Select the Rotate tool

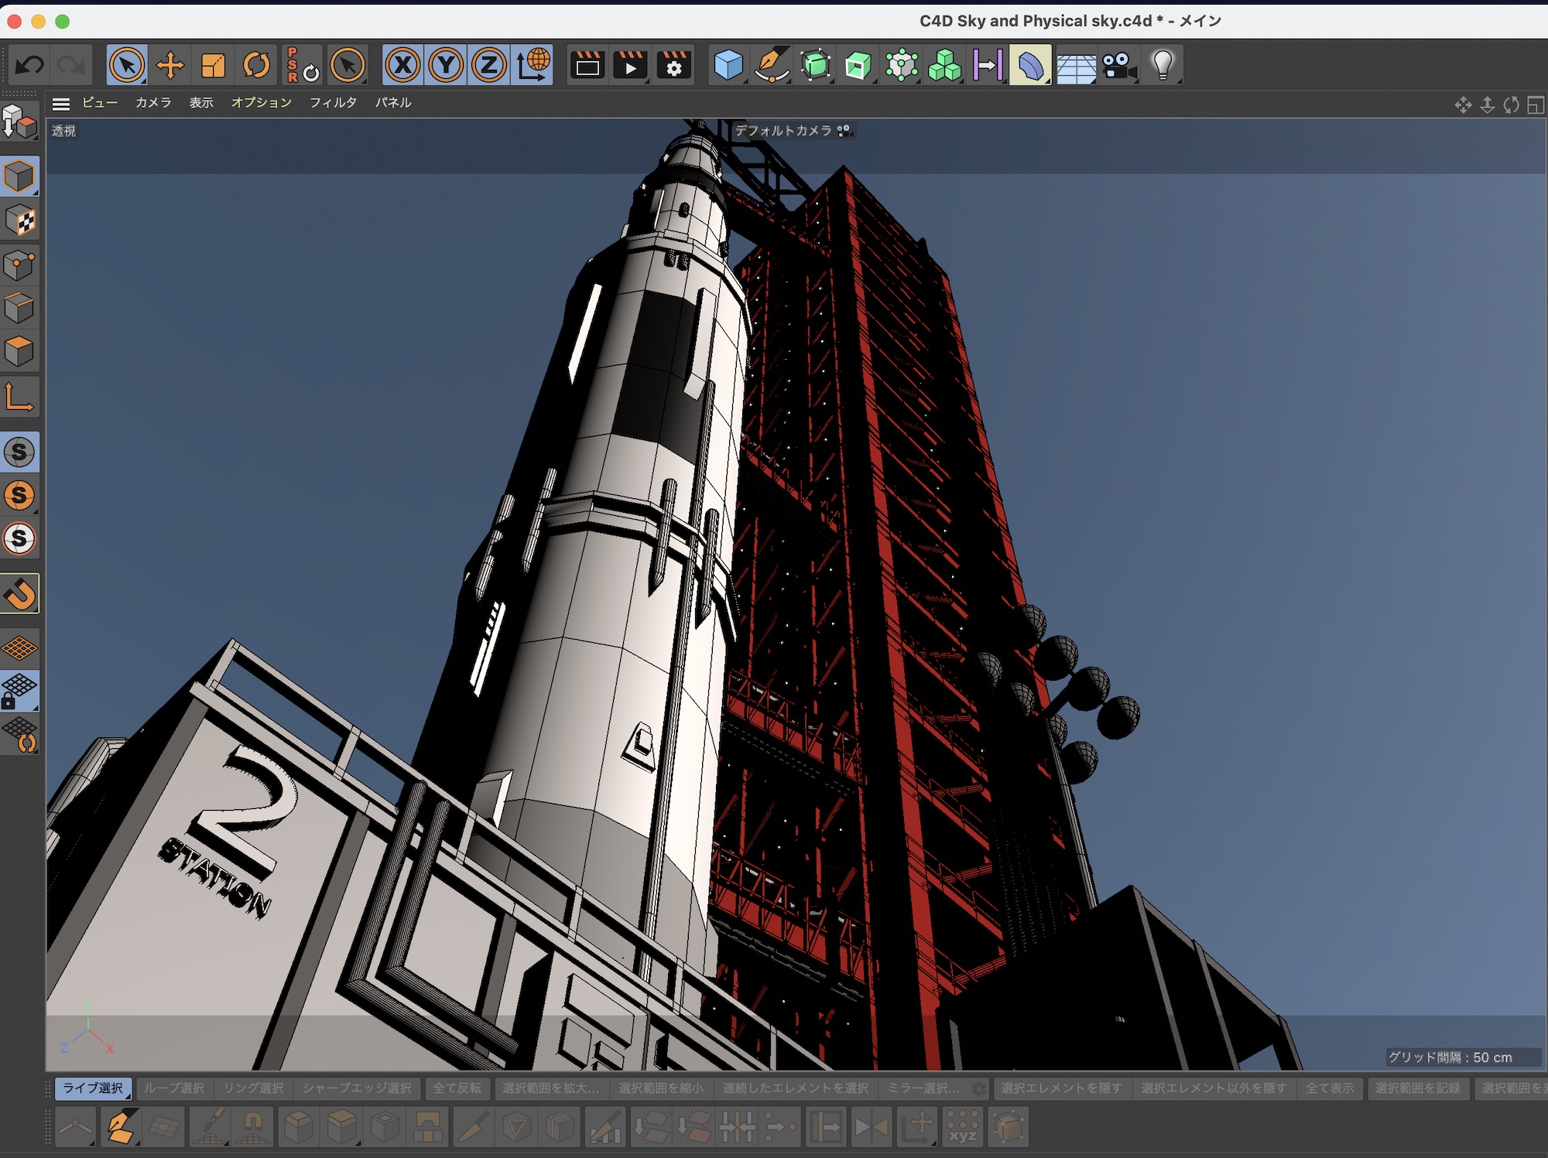pos(256,65)
